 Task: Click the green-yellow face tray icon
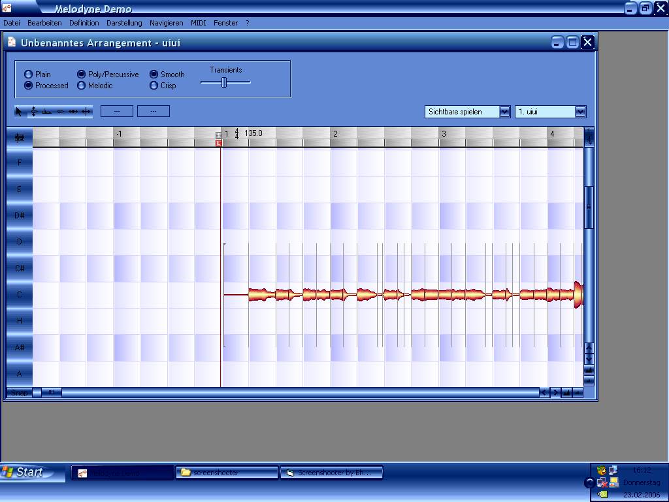pos(602,471)
